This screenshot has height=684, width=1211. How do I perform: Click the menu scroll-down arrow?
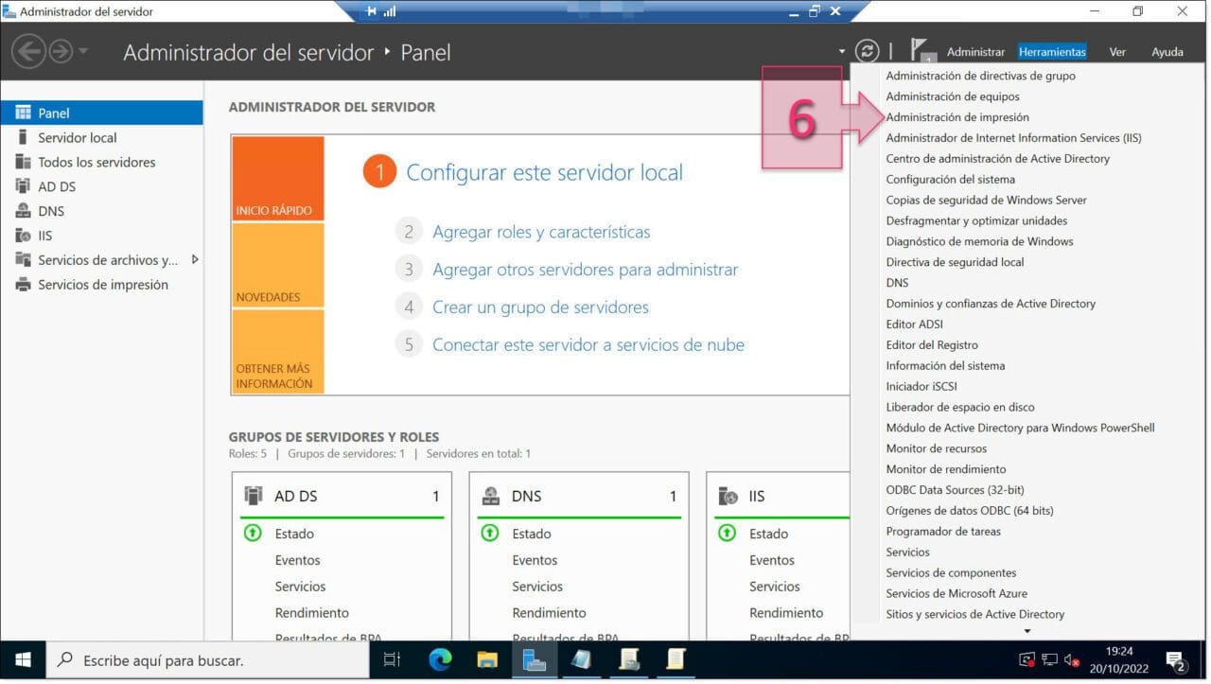tap(1027, 632)
